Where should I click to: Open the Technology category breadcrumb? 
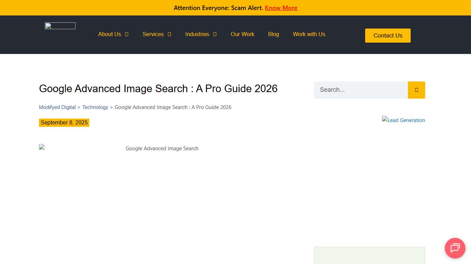(x=95, y=107)
